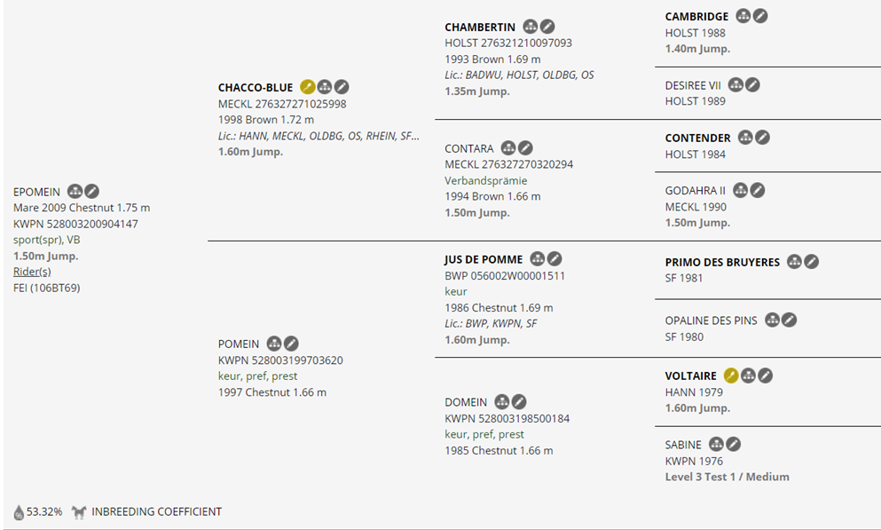This screenshot has width=881, height=530.
Task: Edit DOMEIN with the pencil icon
Action: (x=519, y=402)
